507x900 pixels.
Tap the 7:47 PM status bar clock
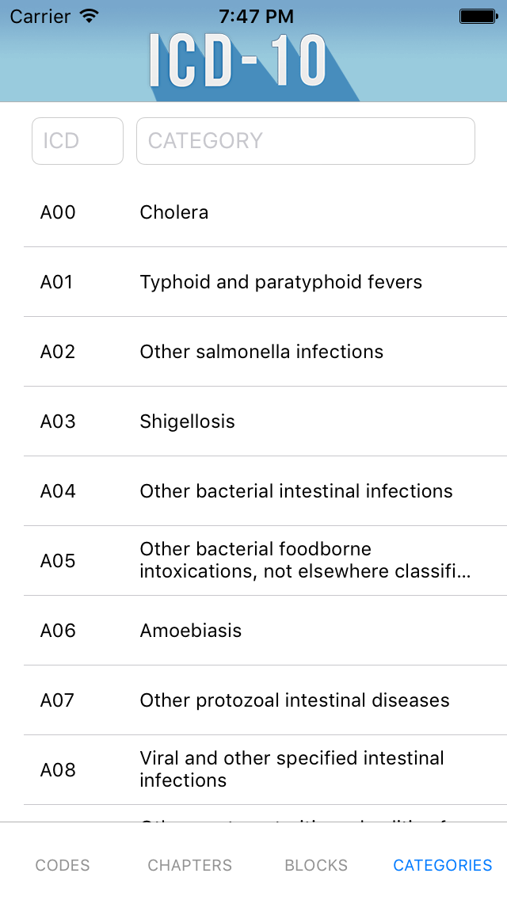pos(256,16)
